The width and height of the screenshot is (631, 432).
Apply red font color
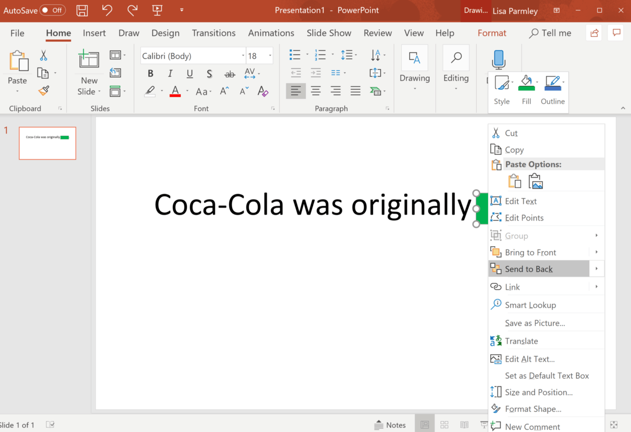[x=175, y=91]
